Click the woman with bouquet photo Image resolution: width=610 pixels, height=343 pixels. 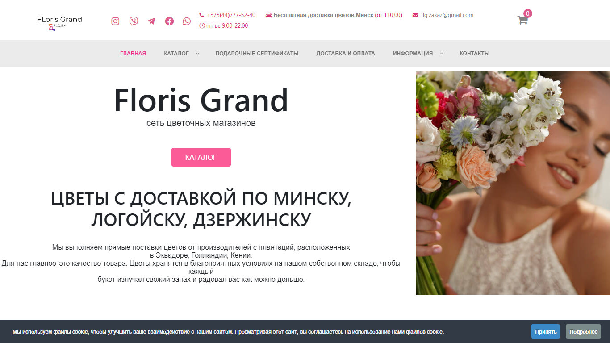(513, 183)
